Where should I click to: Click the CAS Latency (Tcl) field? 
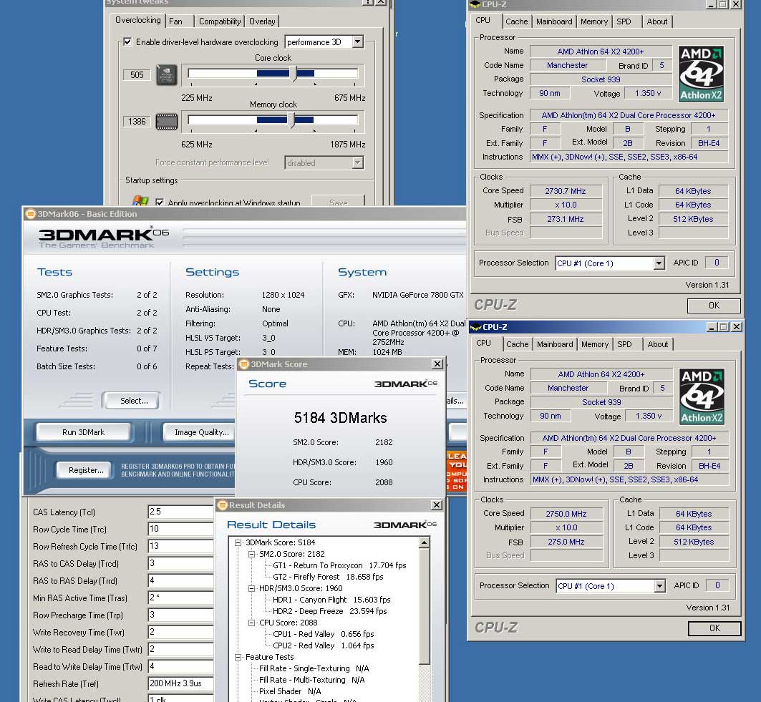pyautogui.click(x=180, y=512)
